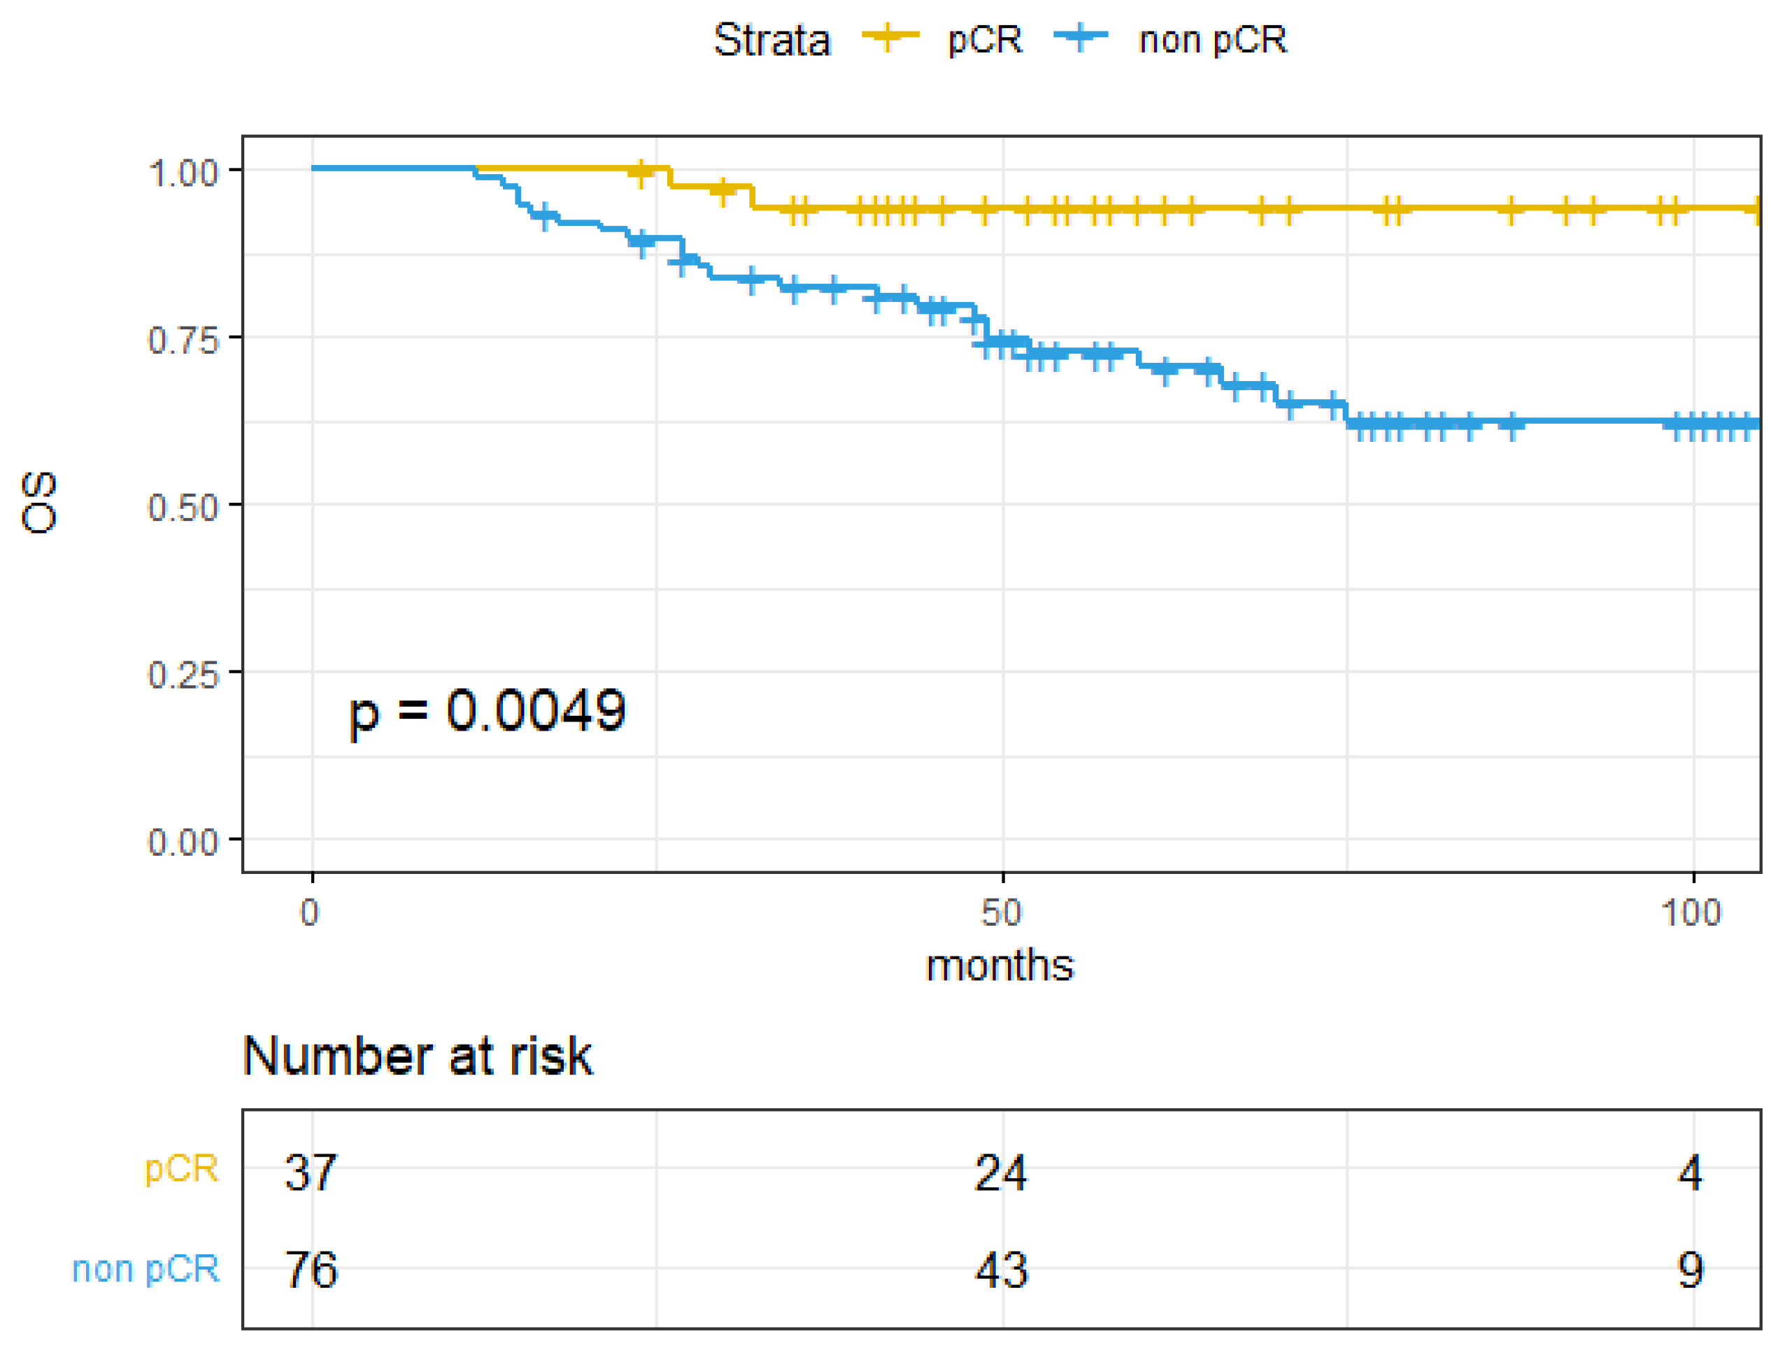The height and width of the screenshot is (1355, 1792).
Task: Click the value 43 in the risk table
Action: coord(1002,1271)
